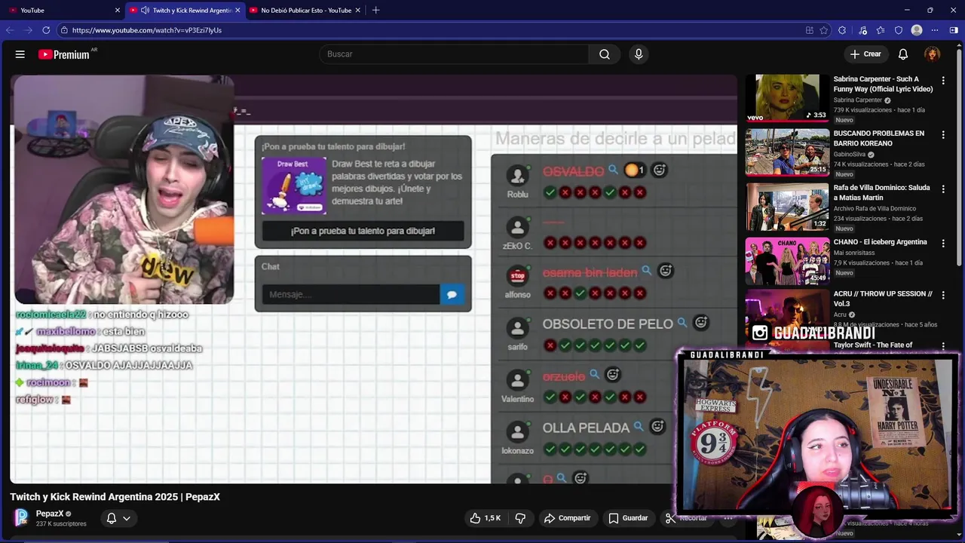The width and height of the screenshot is (965, 543).
Task: Open CHANO iceberg video thumbnail
Action: click(787, 261)
